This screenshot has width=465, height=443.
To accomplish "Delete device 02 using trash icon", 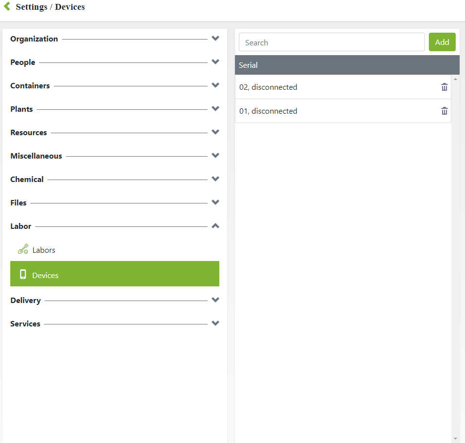I will [444, 87].
